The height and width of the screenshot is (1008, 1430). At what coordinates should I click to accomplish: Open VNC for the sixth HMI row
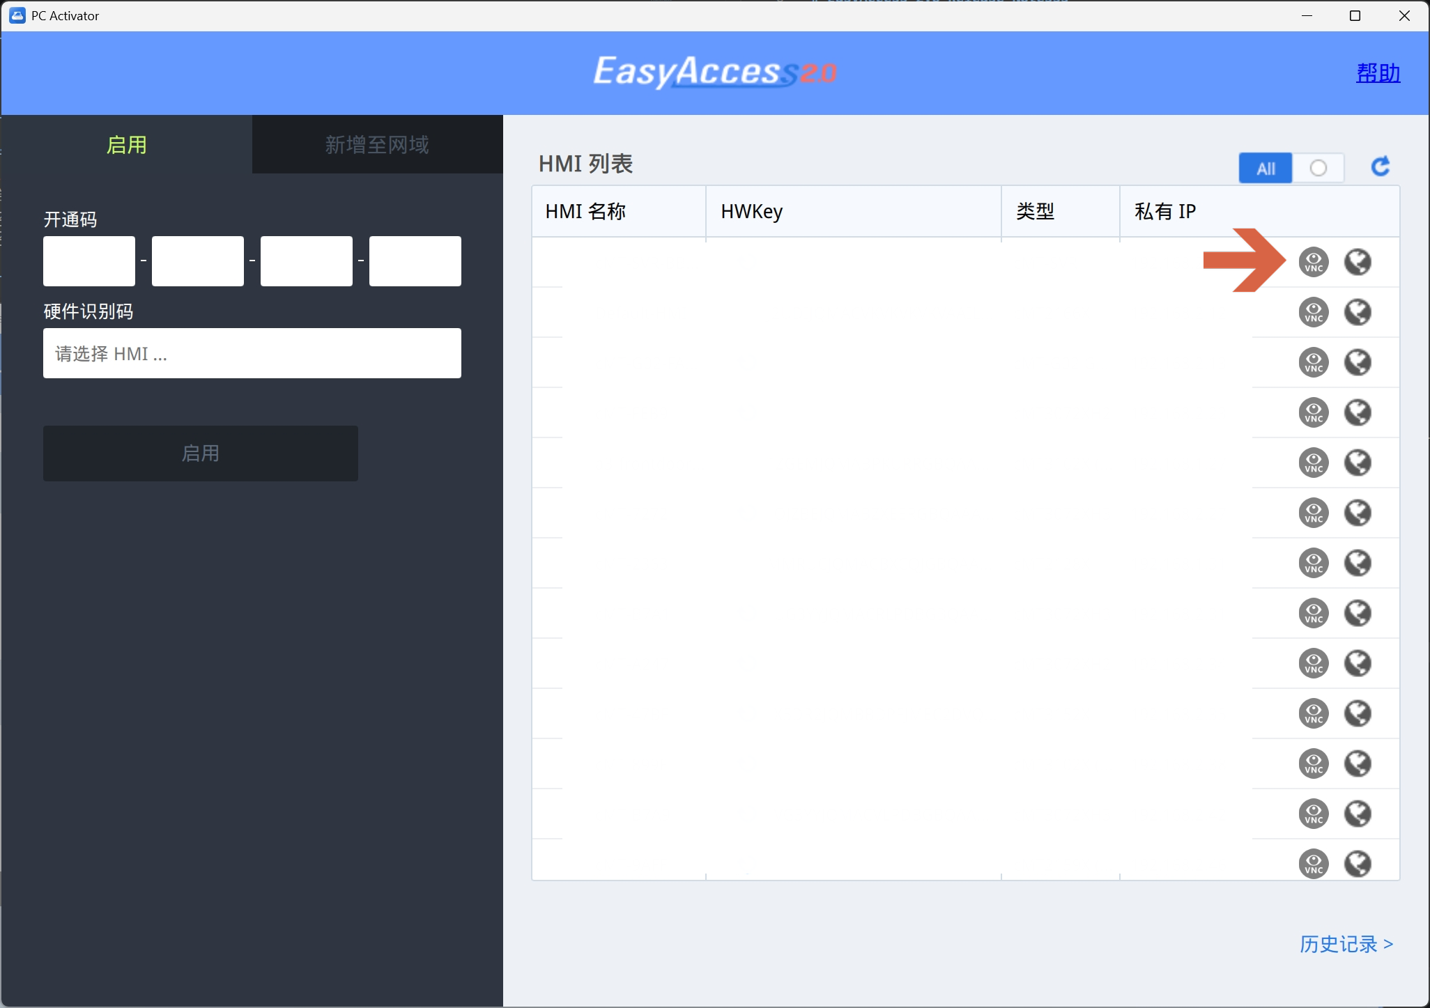1314,513
